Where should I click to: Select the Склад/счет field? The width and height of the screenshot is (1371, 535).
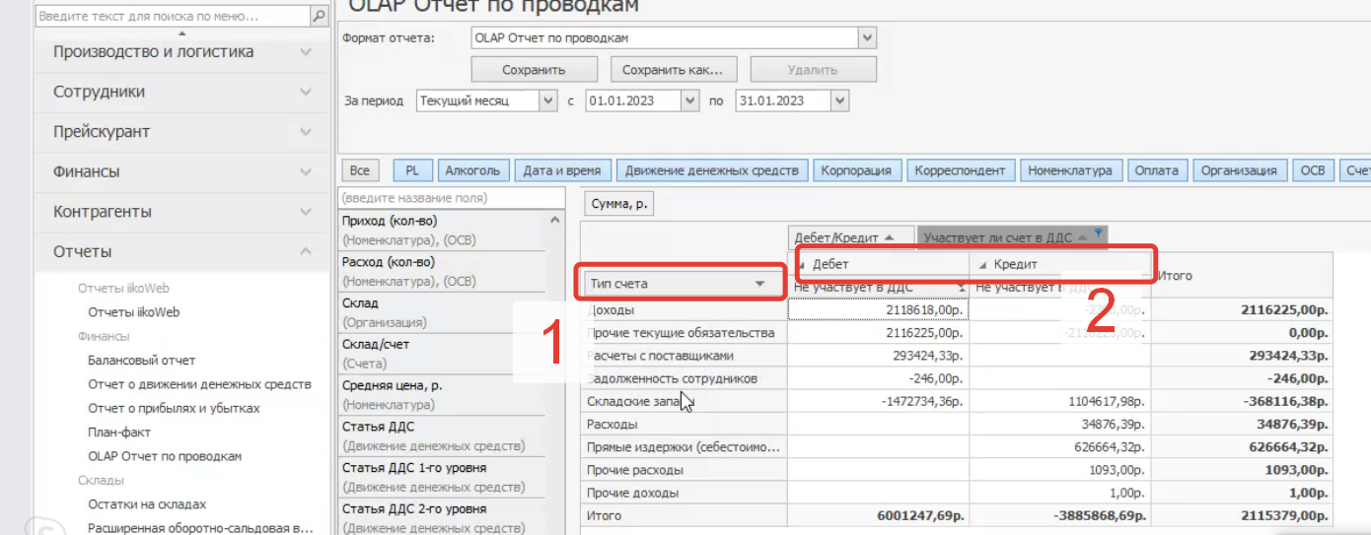click(x=441, y=354)
